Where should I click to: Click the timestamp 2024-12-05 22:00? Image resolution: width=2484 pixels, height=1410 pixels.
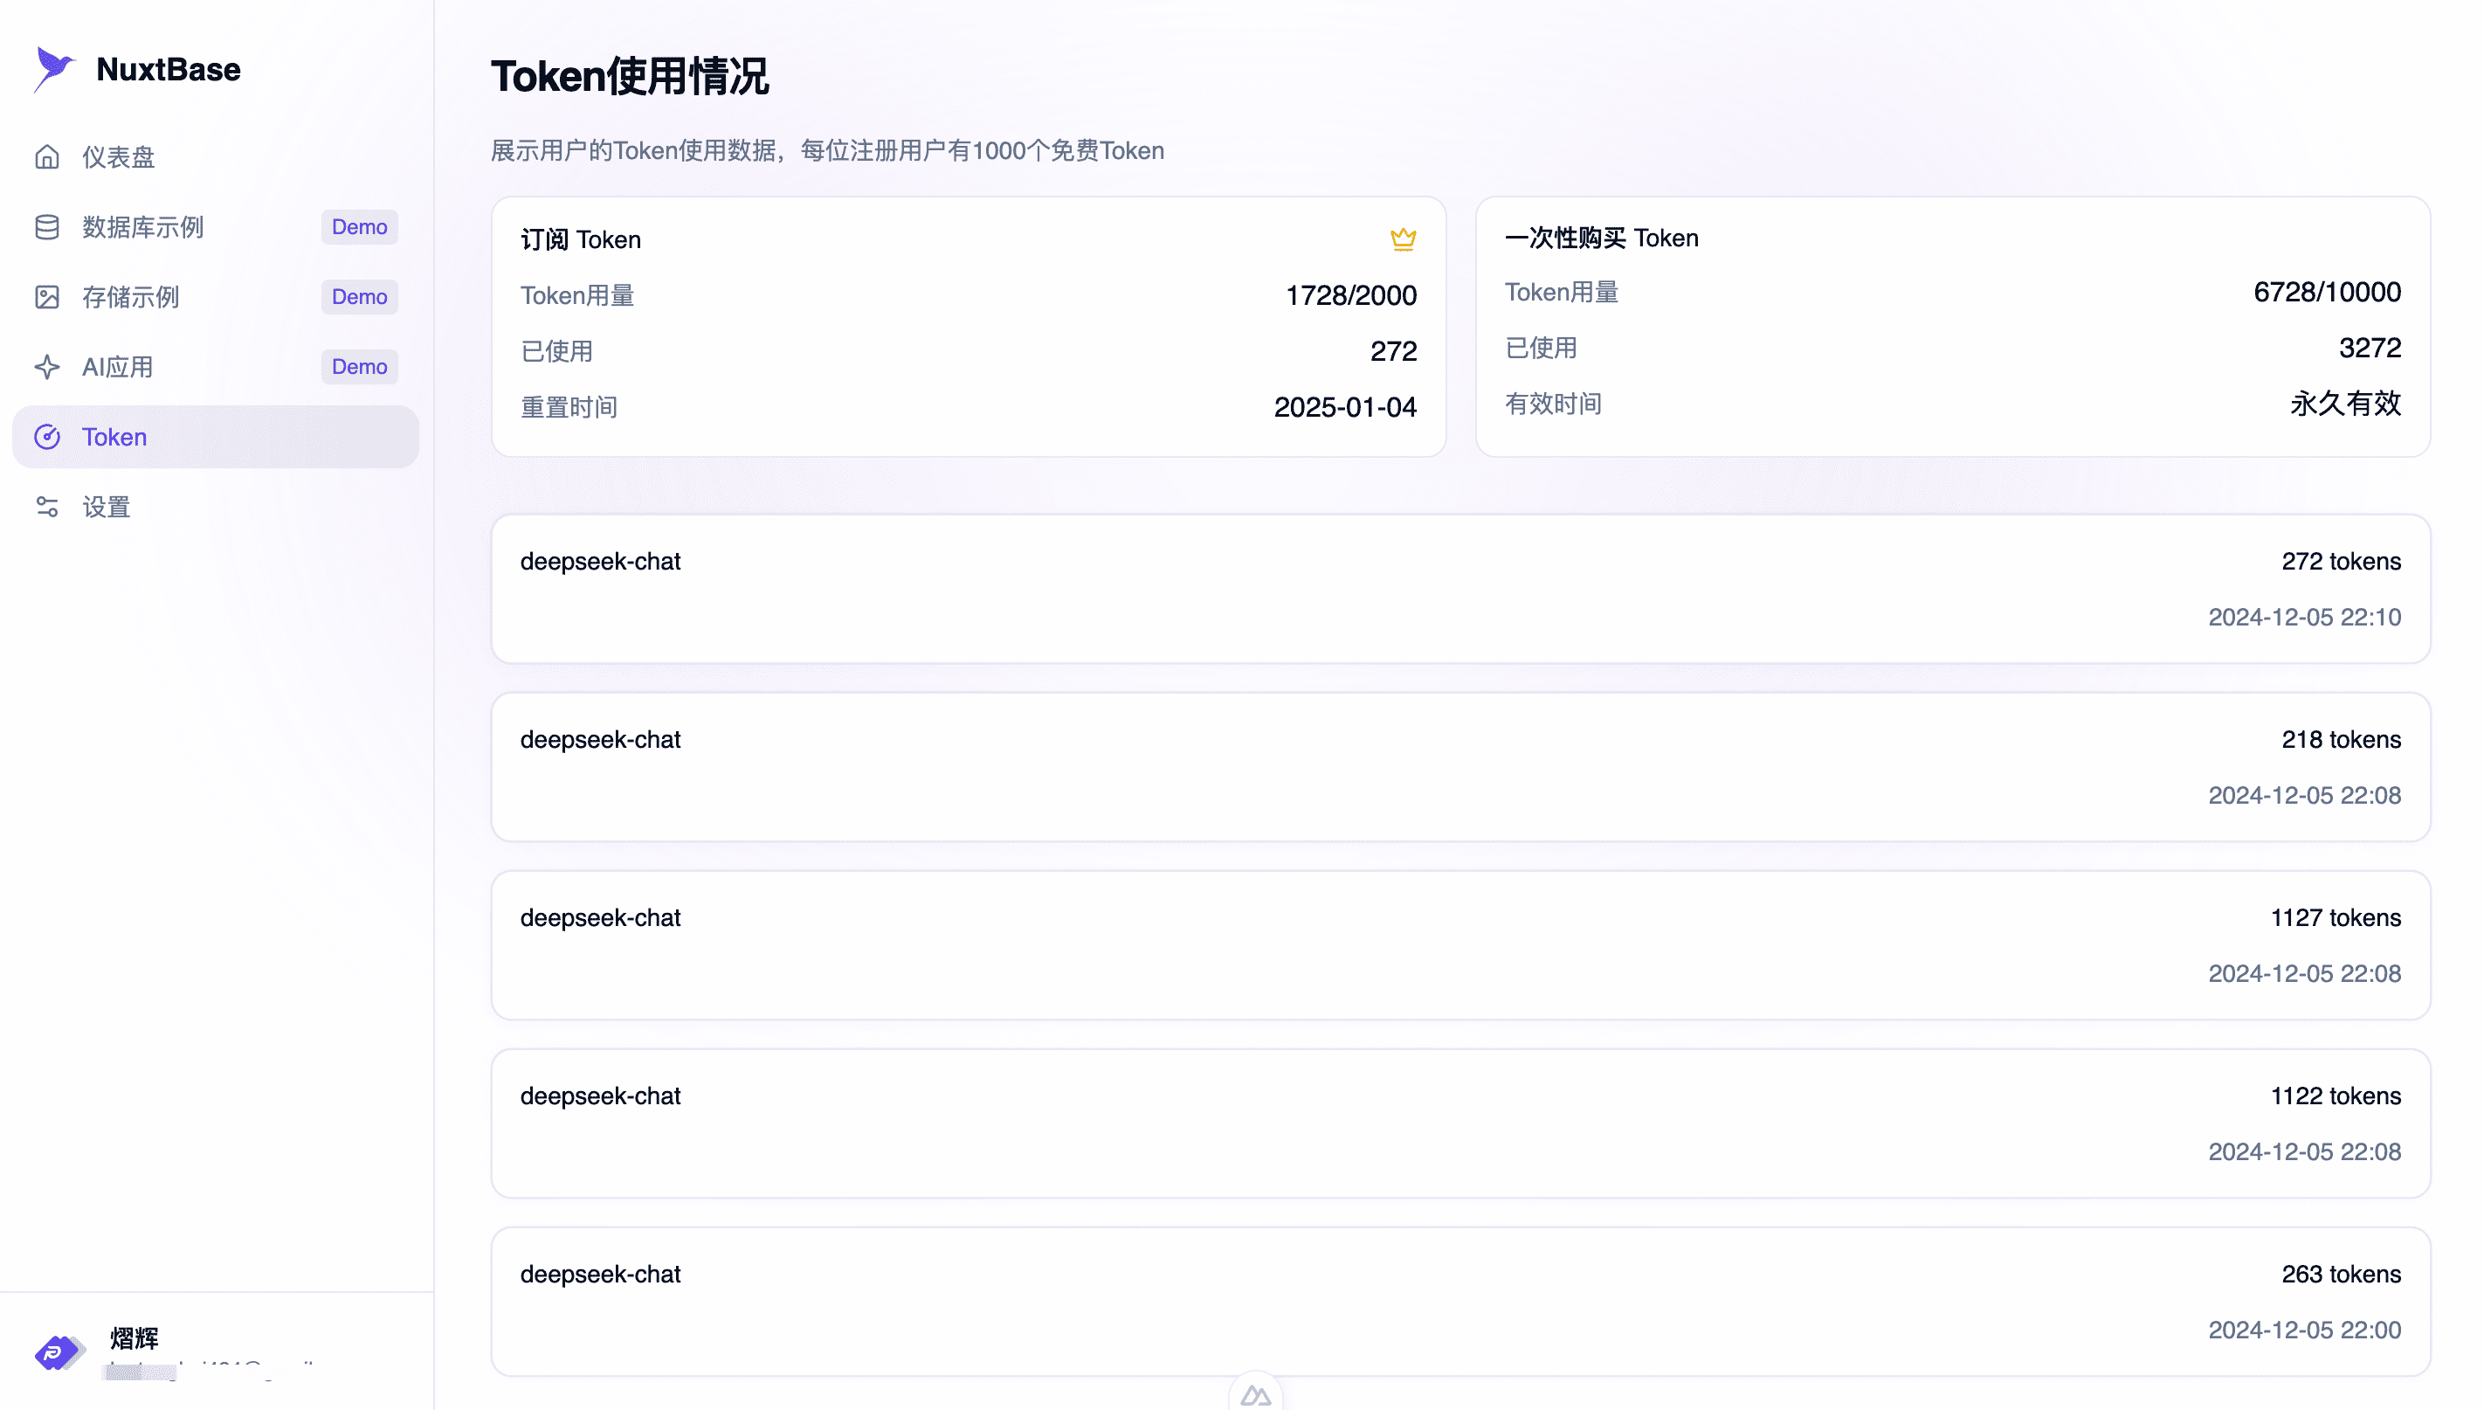pos(2305,1330)
